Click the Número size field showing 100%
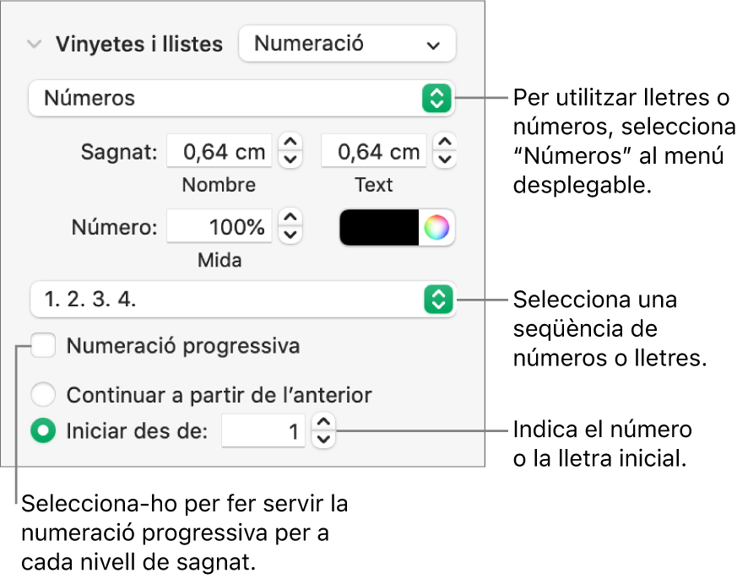Image resolution: width=748 pixels, height=584 pixels. point(220,228)
